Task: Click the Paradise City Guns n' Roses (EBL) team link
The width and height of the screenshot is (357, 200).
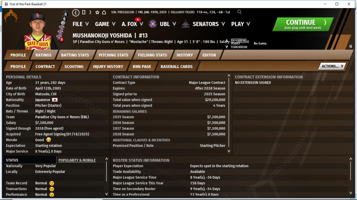Action: [62, 117]
